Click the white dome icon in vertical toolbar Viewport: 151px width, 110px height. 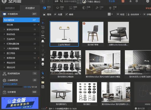coord(43,41)
